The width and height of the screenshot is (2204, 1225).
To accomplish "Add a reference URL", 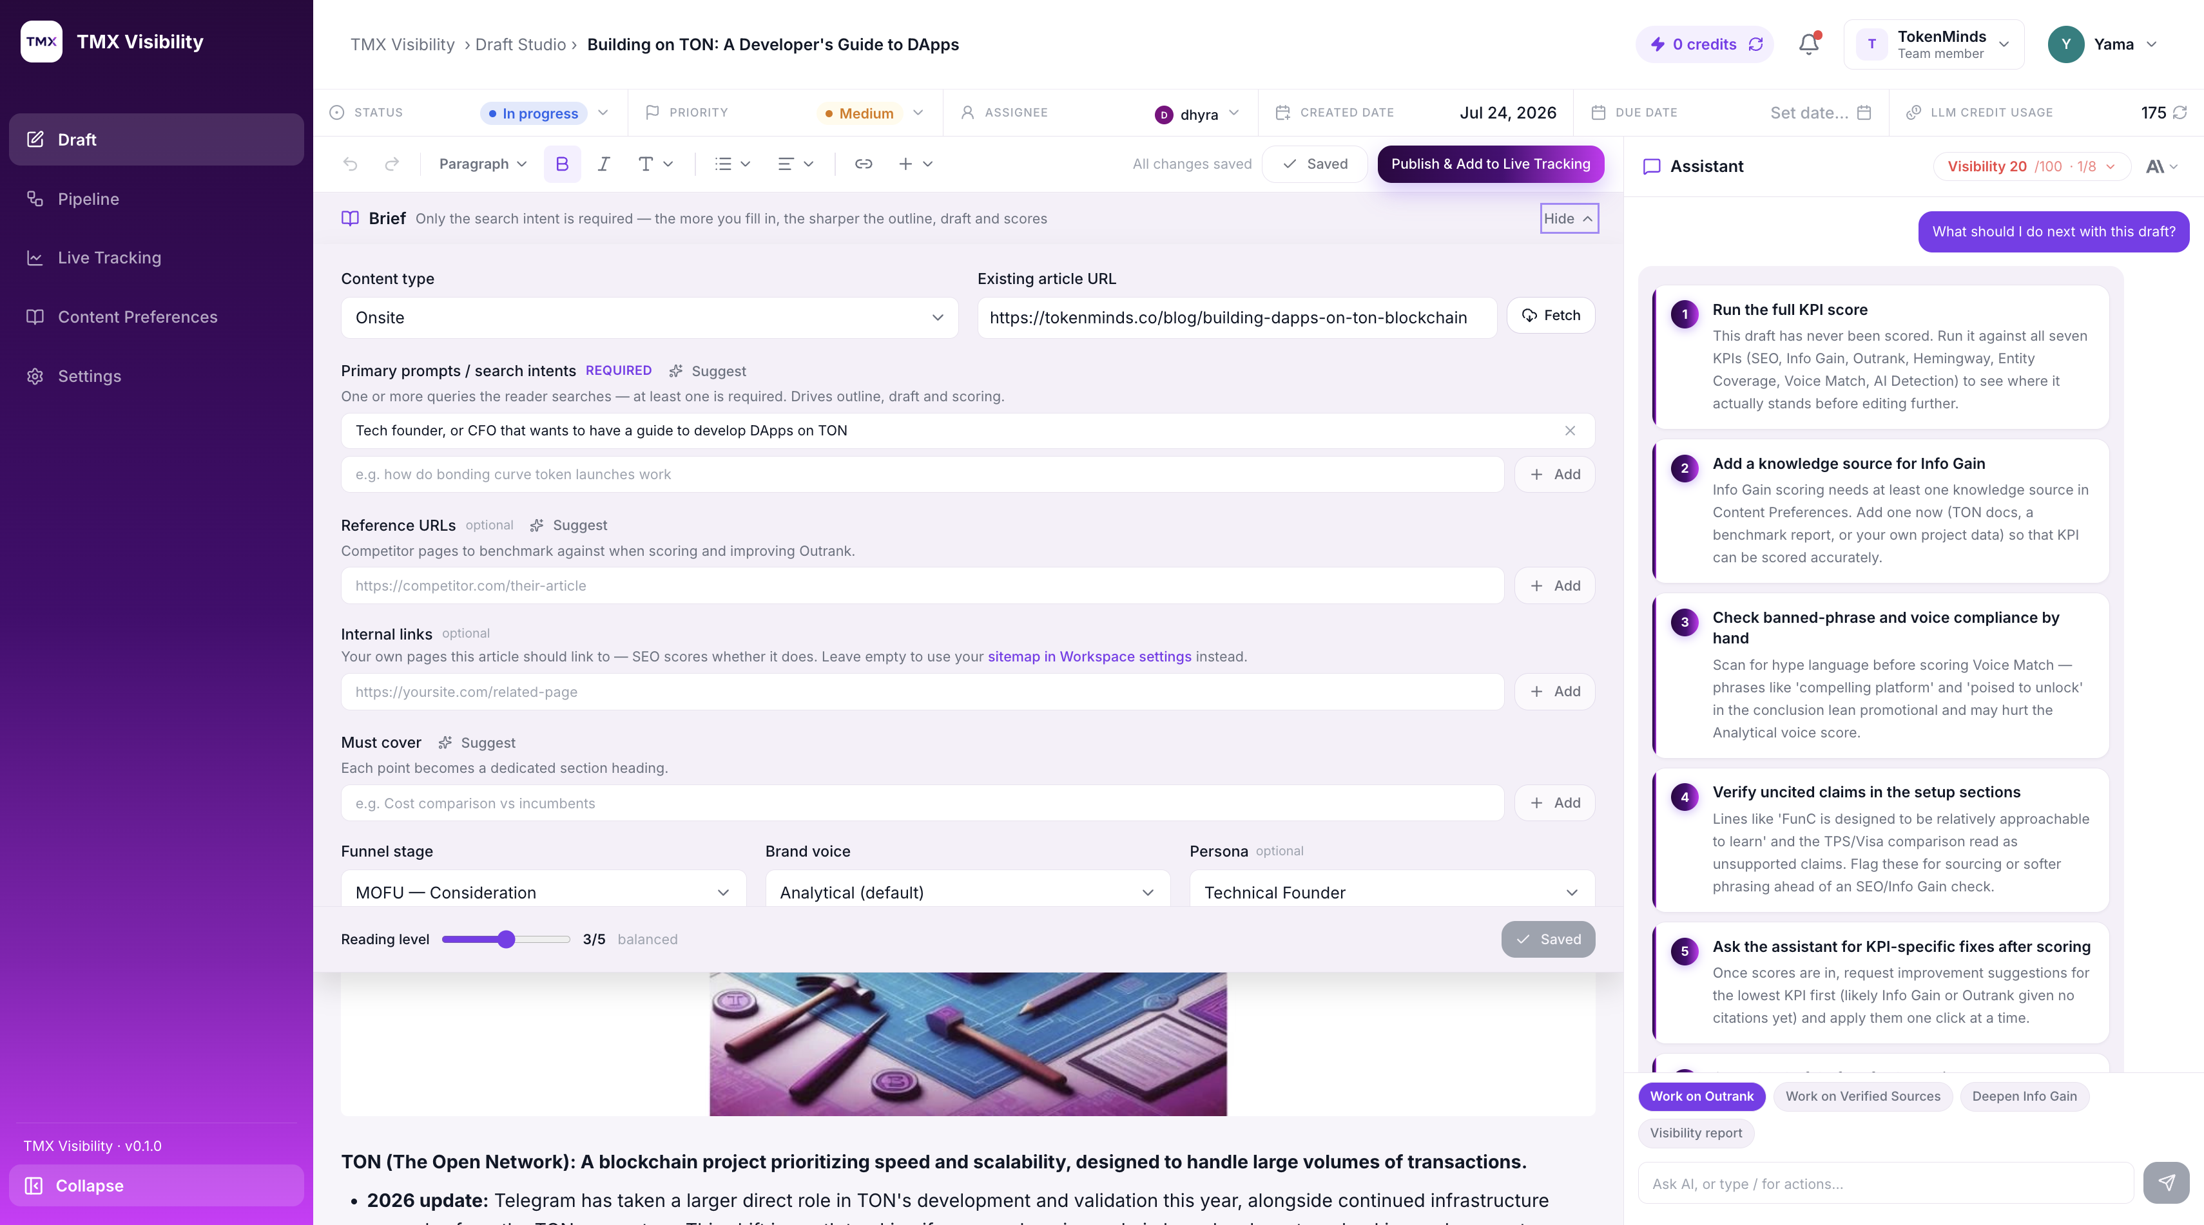I will pyautogui.click(x=1554, y=585).
